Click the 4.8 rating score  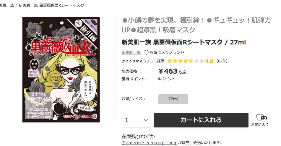click(x=209, y=61)
